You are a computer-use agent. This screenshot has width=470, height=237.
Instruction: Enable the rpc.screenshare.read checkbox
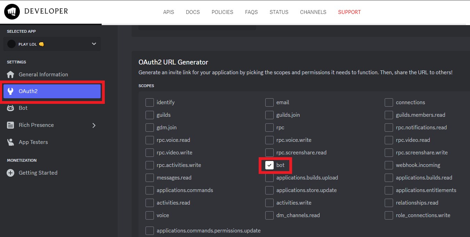(x=269, y=153)
